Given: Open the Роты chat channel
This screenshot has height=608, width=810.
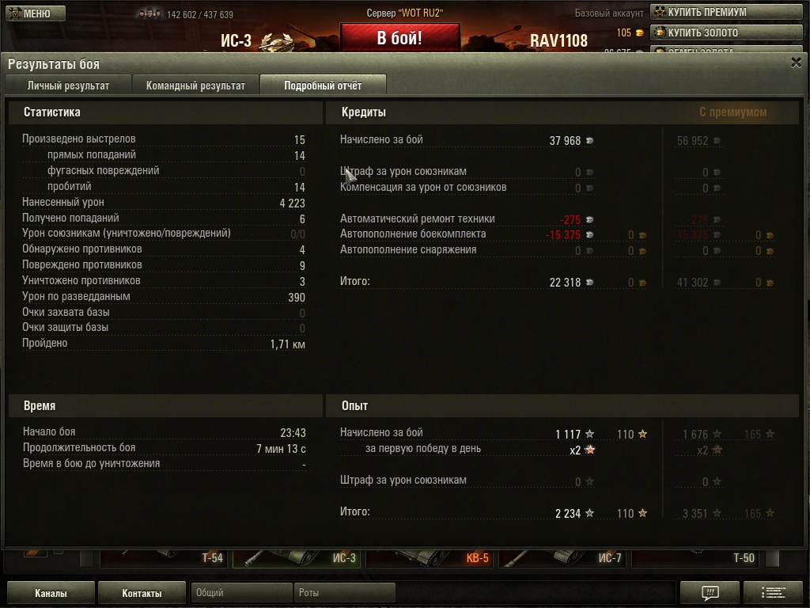Looking at the screenshot, I should [344, 592].
